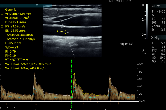Select the peak systolic plus marker on waveform
This screenshot has width=166, height=110.
pos(74,74)
